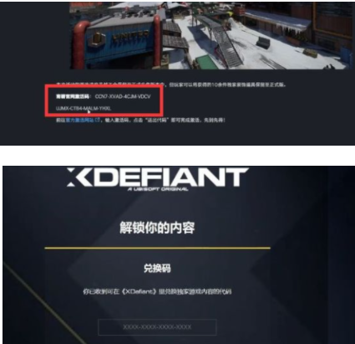
Task: Open the blue official activation website link
Action: click(x=80, y=121)
